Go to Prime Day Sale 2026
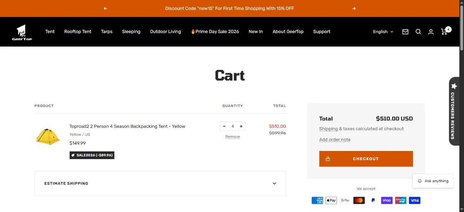 click(215, 32)
